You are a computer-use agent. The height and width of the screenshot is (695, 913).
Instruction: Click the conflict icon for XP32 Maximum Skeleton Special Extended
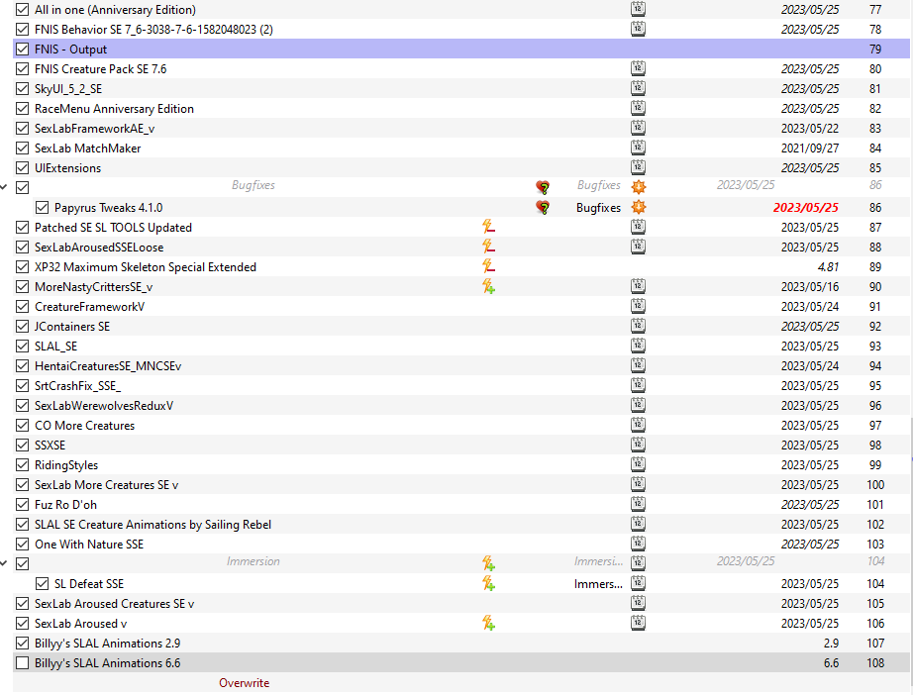488,266
